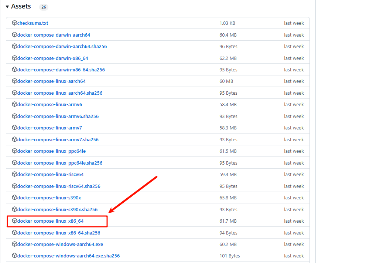Open docker-compose-darwin-x86_64 link
This screenshot has height=263, width=366.
[52, 58]
